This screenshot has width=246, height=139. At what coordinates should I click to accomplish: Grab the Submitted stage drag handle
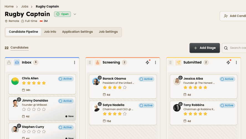point(170,62)
